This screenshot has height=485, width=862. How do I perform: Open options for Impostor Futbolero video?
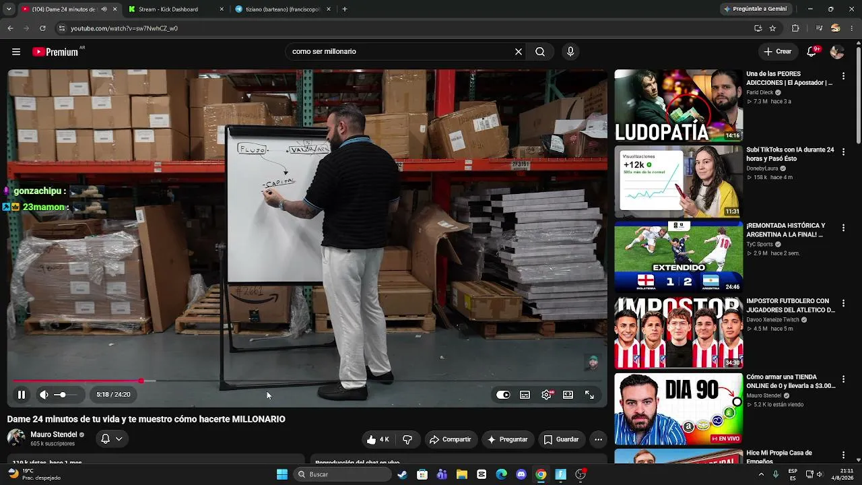point(843,304)
